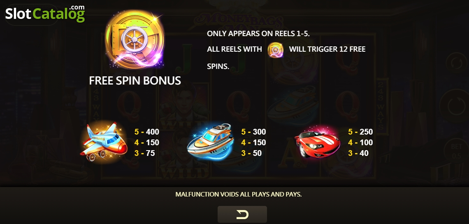Click the car 3 - 40 payout value
This screenshot has height=224, width=469.
[x=358, y=153]
